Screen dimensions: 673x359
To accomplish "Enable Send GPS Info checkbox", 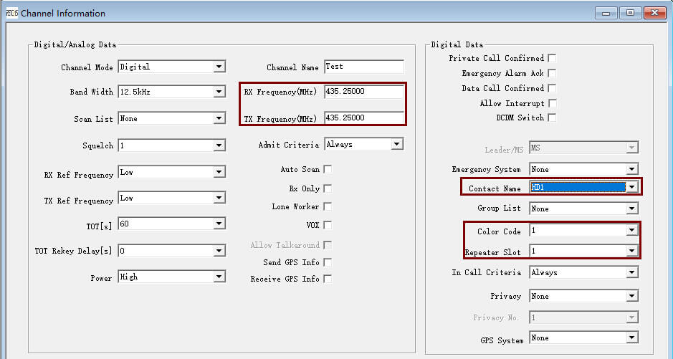I will point(328,262).
